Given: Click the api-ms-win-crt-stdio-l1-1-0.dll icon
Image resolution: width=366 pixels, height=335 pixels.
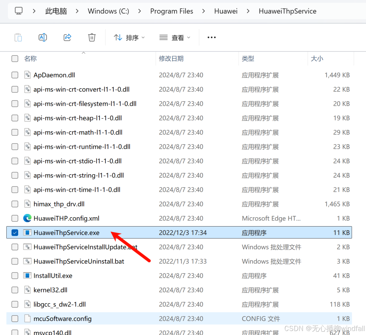Looking at the screenshot, I should click(x=27, y=161).
